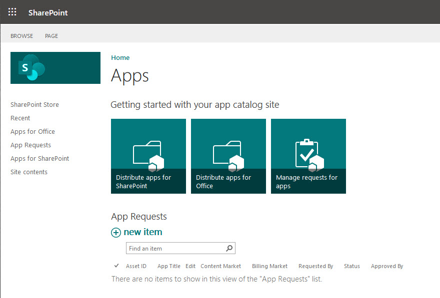Follow the Home breadcrumb link
This screenshot has width=440, height=298.
[x=120, y=58]
